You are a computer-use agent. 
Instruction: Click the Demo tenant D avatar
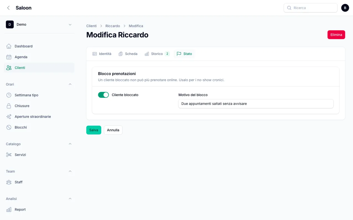point(10,24)
